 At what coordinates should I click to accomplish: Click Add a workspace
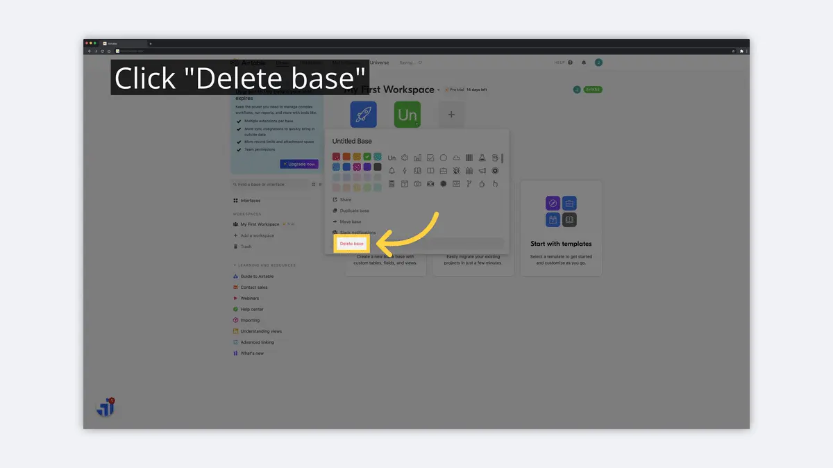coord(253,235)
